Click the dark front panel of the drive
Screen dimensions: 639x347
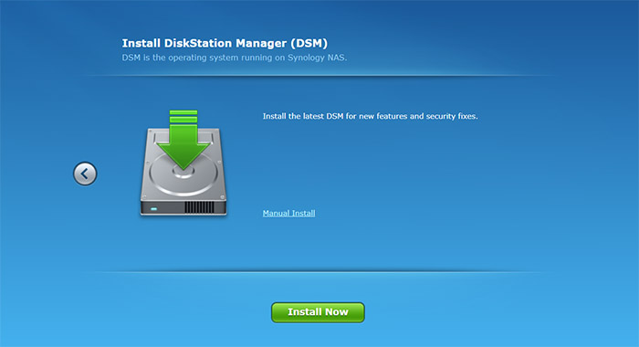[183, 207]
